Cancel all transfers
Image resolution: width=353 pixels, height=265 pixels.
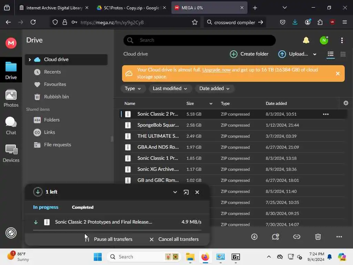pos(174,239)
